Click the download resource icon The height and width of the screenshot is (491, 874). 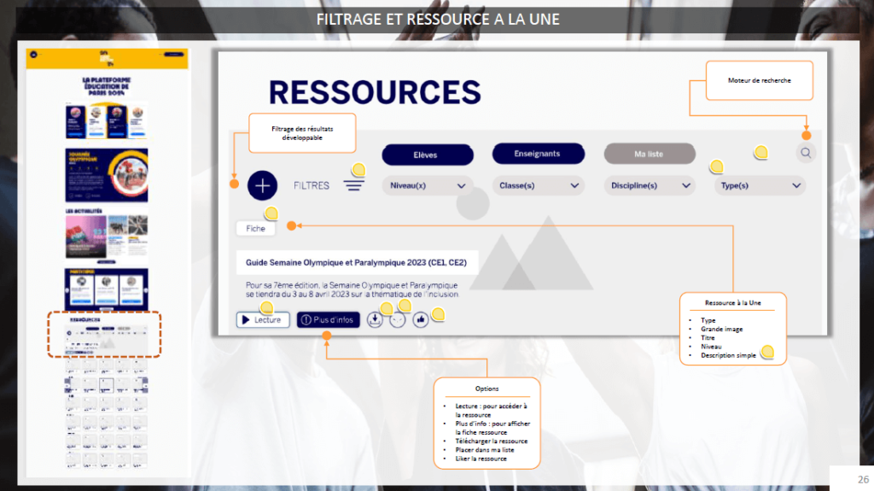(375, 319)
